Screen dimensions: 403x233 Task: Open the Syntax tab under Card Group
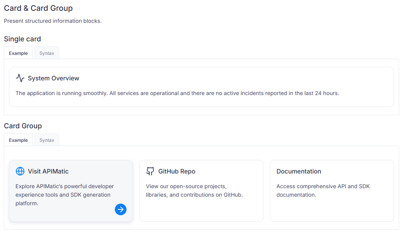pyautogui.click(x=47, y=140)
